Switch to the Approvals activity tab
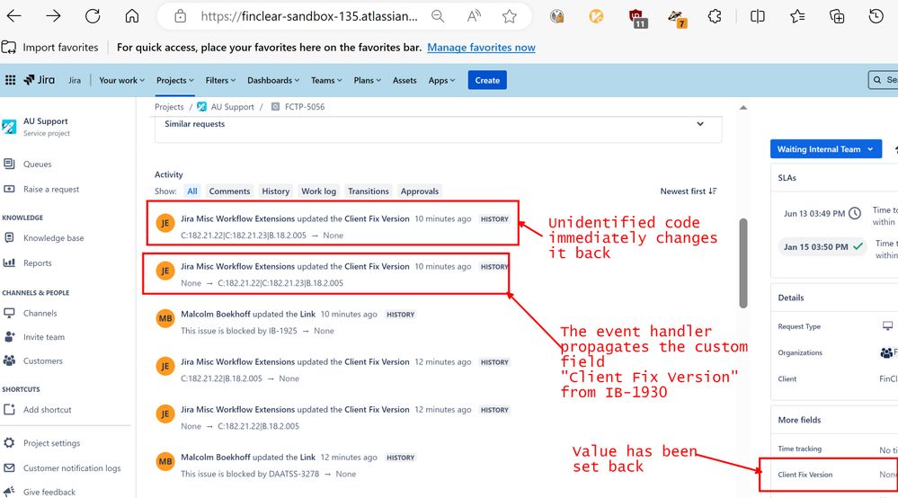898x498 pixels. pyautogui.click(x=420, y=191)
